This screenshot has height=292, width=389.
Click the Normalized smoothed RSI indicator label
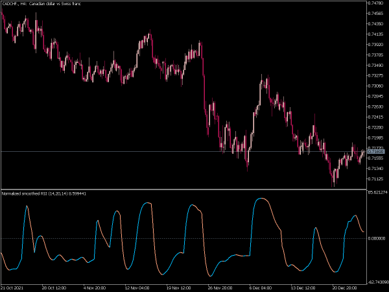(44, 193)
